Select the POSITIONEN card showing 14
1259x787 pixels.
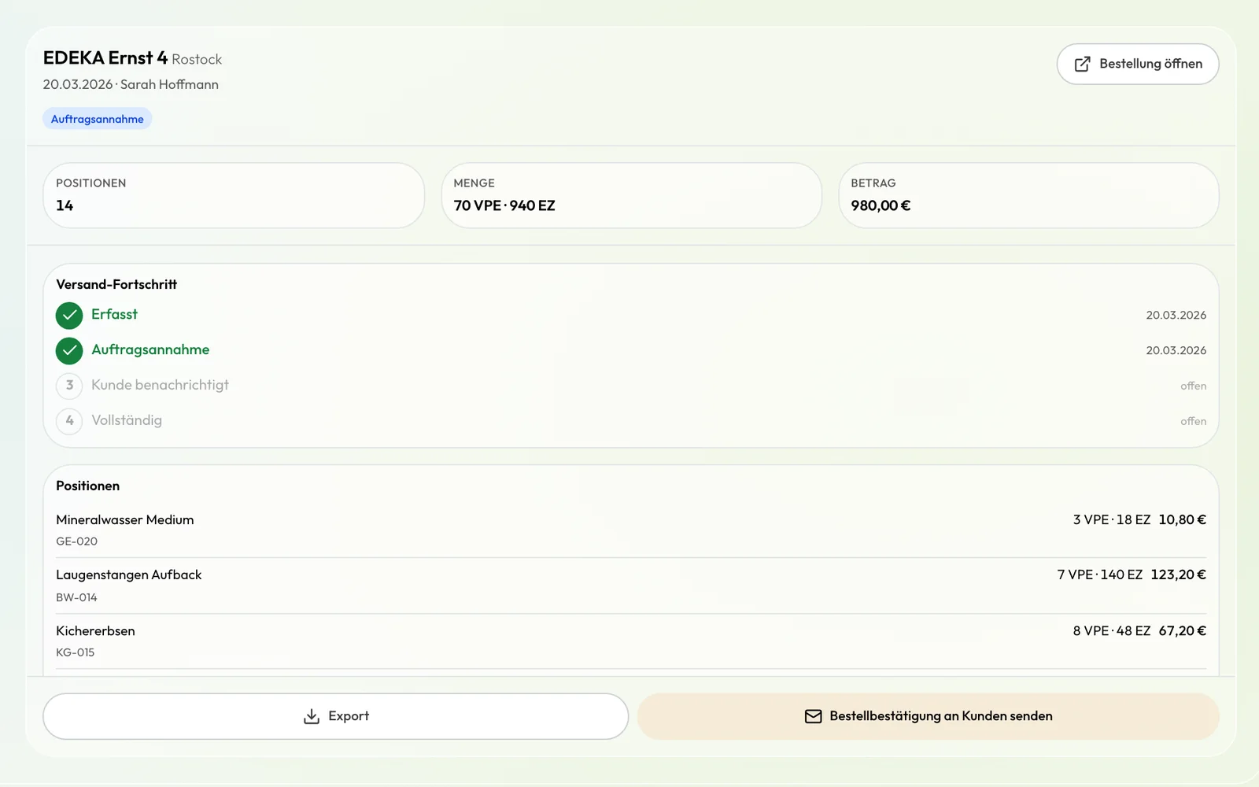tap(234, 195)
